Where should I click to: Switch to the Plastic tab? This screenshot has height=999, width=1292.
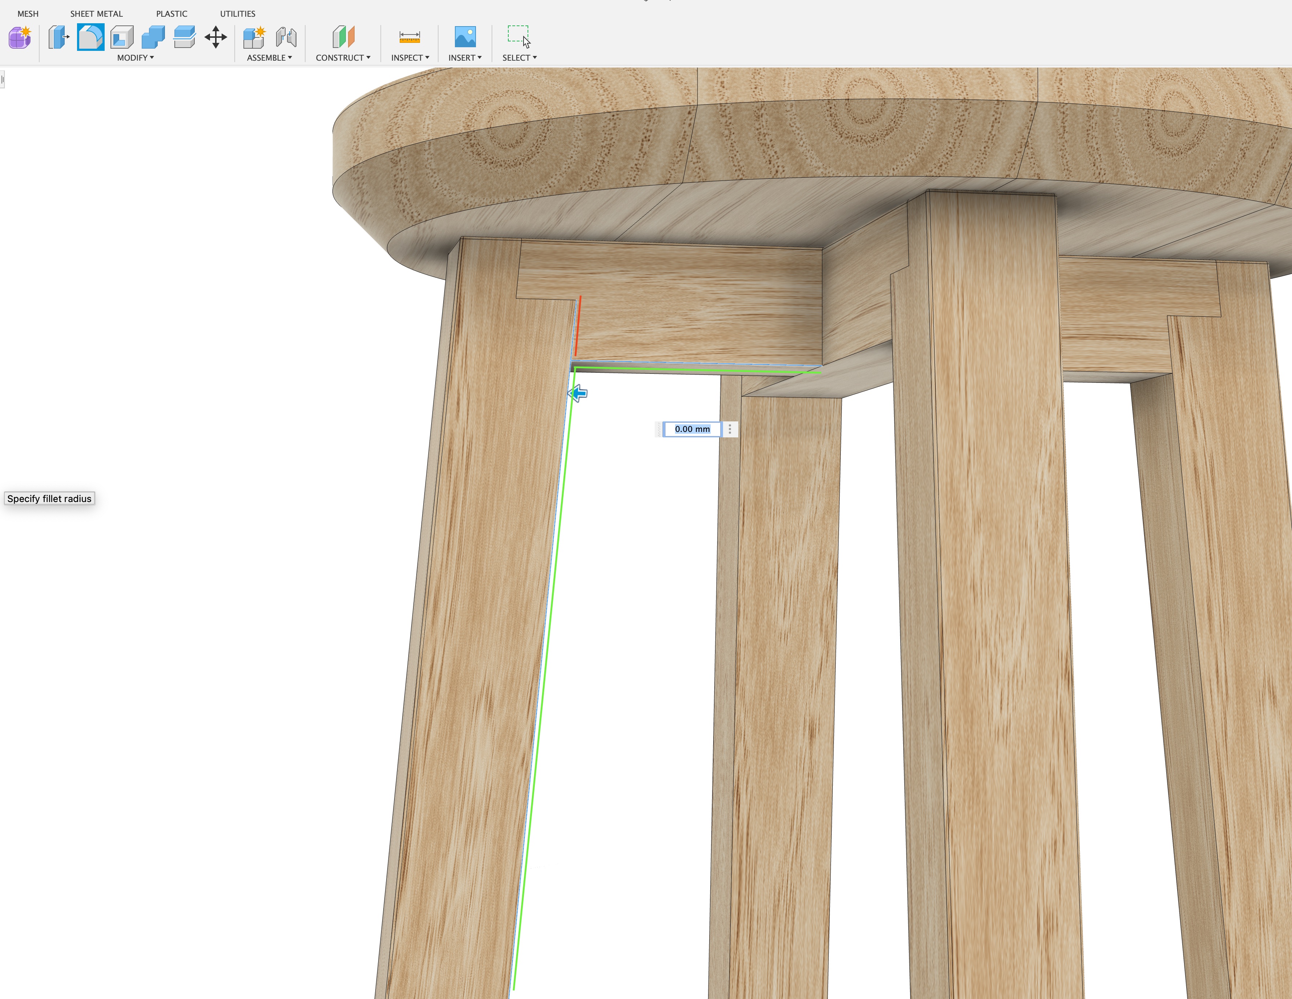tap(171, 13)
